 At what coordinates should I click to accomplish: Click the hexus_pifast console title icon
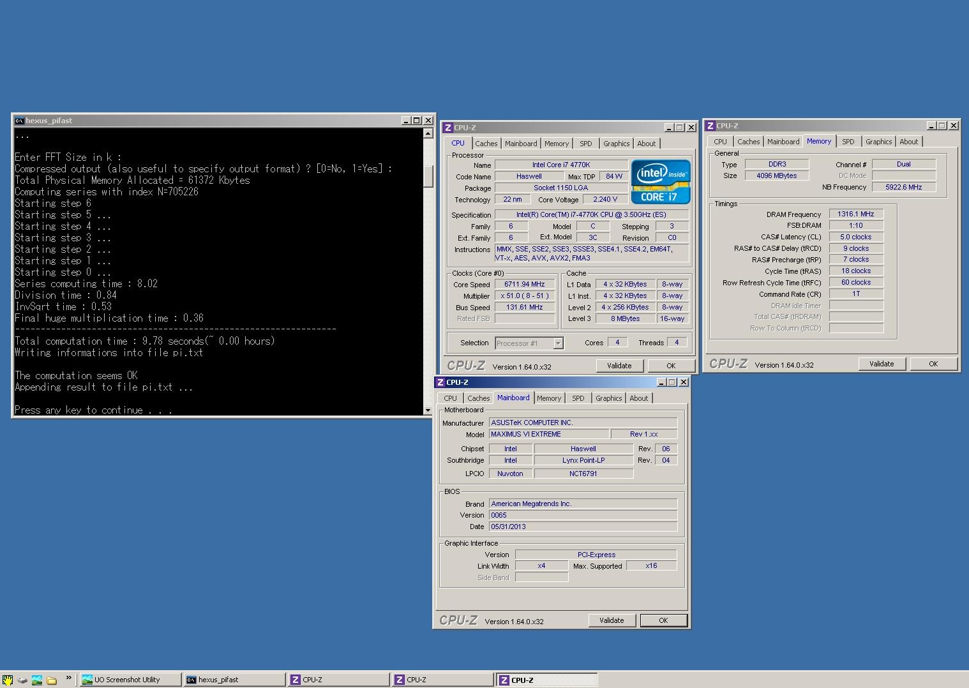click(20, 120)
